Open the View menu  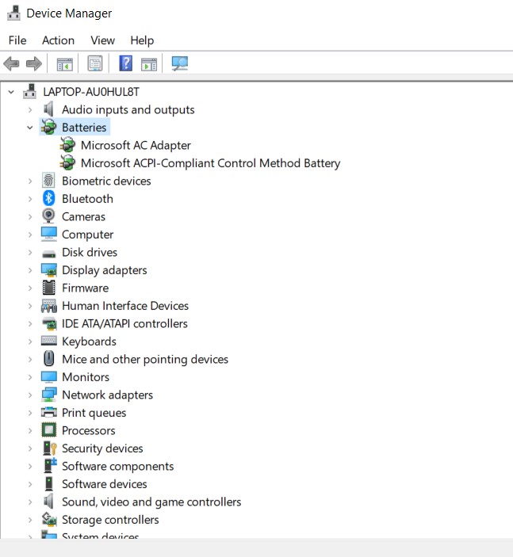[103, 40]
